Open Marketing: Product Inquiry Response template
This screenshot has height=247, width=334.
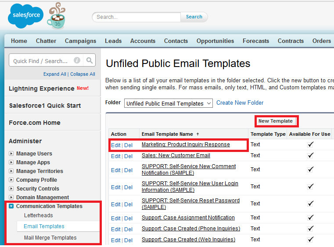[x=186, y=145]
